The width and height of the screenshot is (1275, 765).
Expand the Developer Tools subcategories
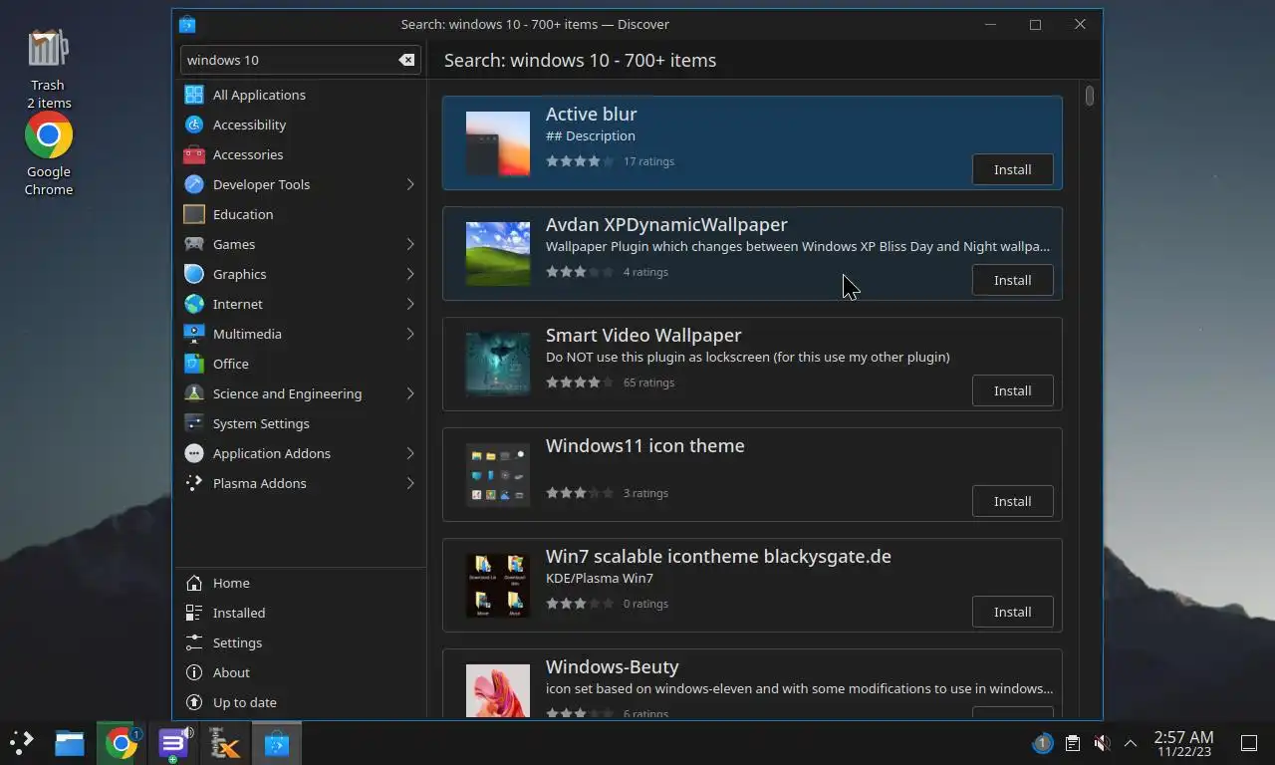point(409,184)
